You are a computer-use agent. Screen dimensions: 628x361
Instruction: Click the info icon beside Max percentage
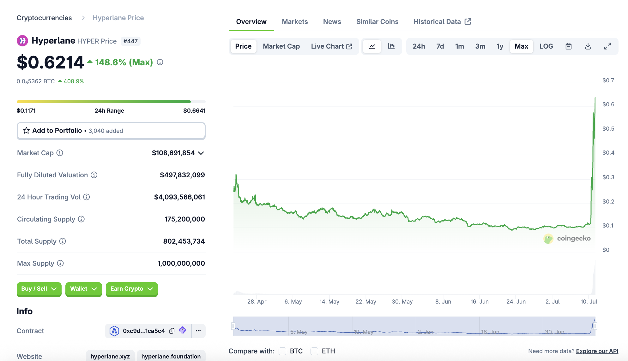coord(160,62)
